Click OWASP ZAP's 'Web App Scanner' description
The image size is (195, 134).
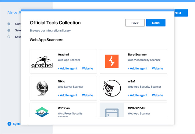pos(139,113)
